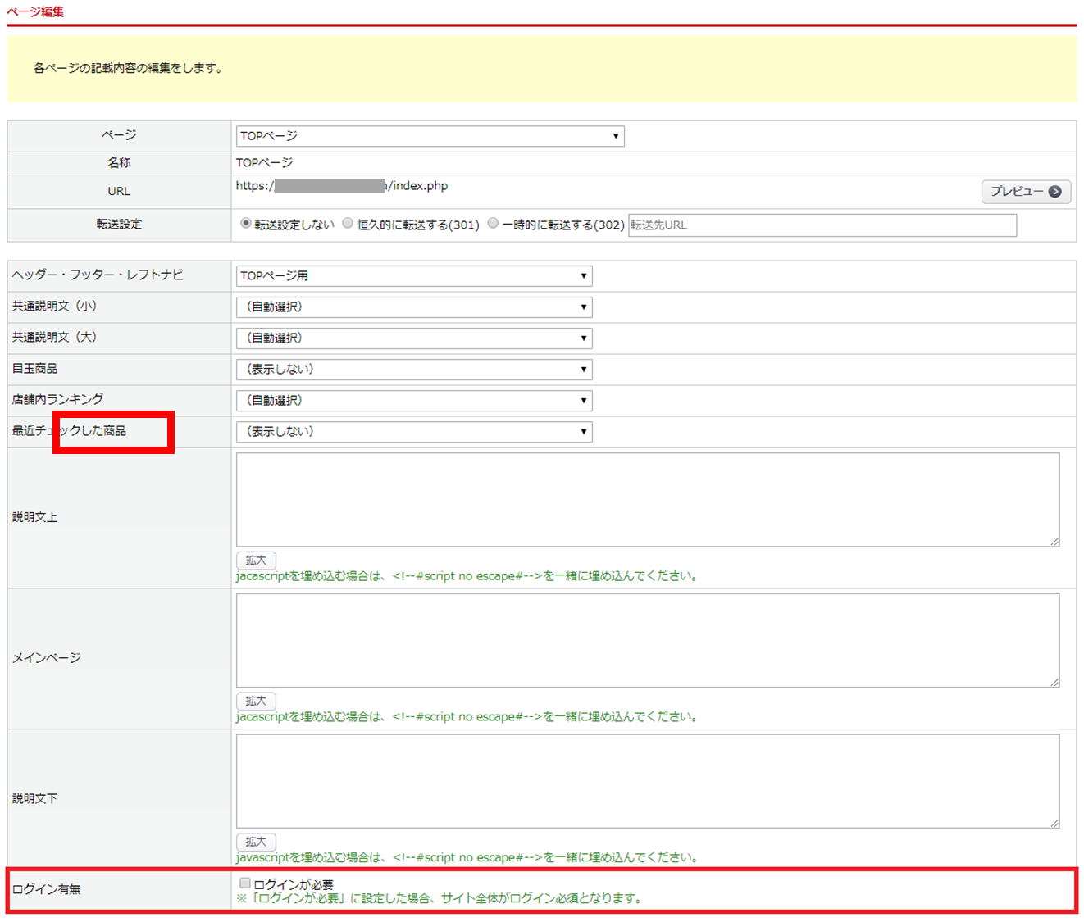1084x922 pixels.
Task: Open the 店舗内ランキング dropdown
Action: point(413,401)
